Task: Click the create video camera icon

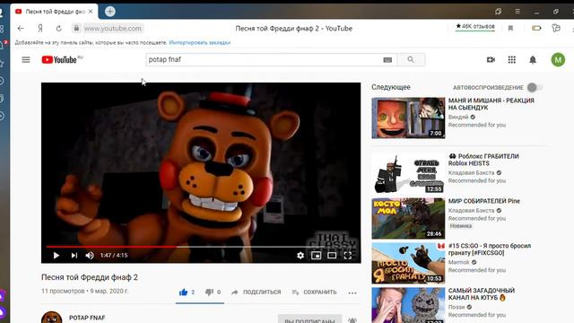Action: (491, 60)
